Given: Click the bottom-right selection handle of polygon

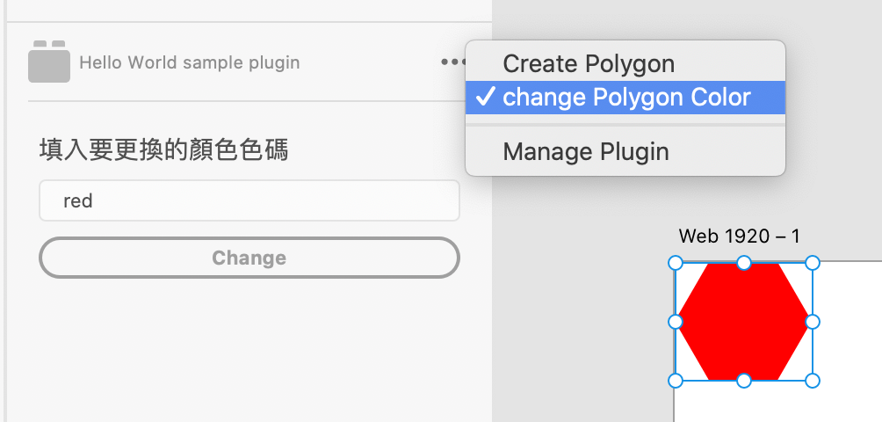Looking at the screenshot, I should 813,381.
